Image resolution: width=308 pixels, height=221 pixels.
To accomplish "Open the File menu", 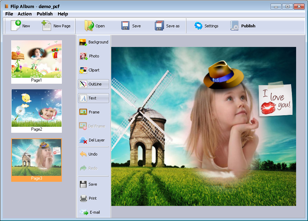I will coord(9,14).
